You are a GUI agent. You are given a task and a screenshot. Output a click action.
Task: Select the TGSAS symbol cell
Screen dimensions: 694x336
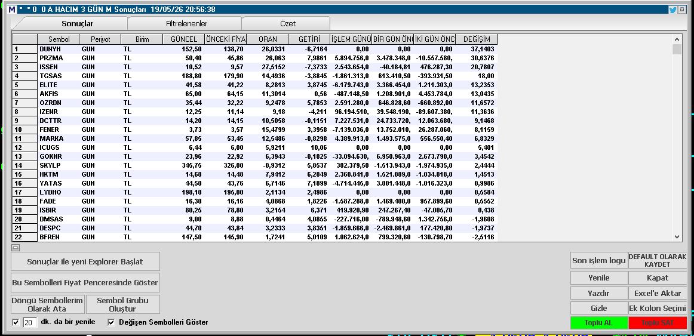(59, 76)
